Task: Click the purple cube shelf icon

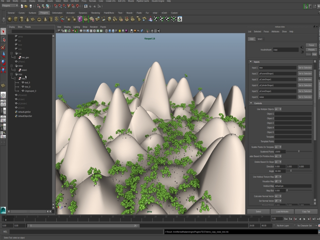Action: 80,19
